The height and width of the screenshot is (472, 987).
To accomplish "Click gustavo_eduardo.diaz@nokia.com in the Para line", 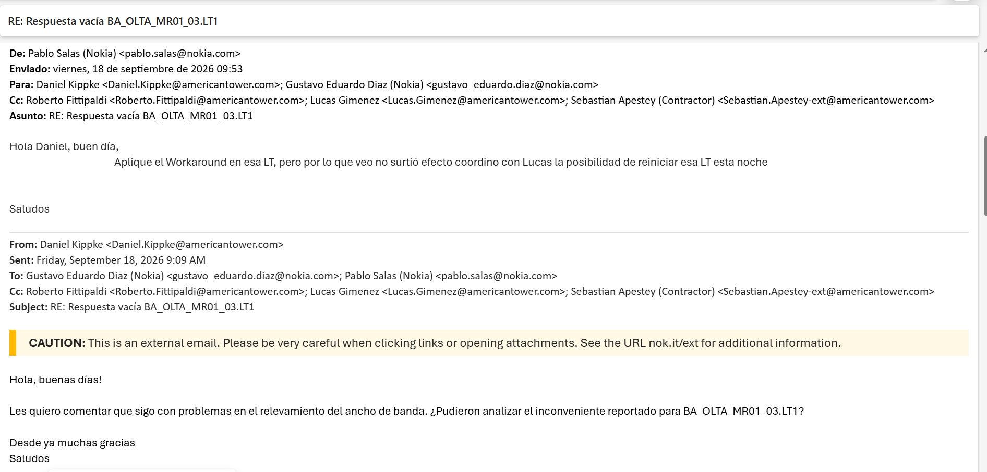I will (512, 84).
